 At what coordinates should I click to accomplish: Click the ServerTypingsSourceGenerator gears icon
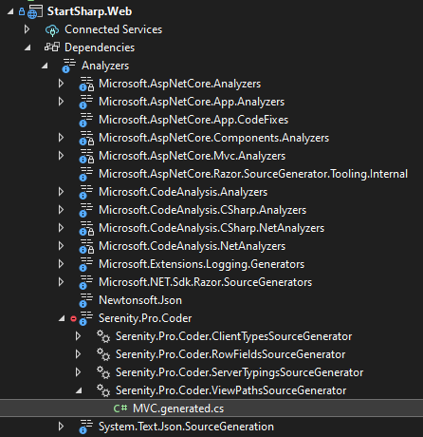point(103,372)
